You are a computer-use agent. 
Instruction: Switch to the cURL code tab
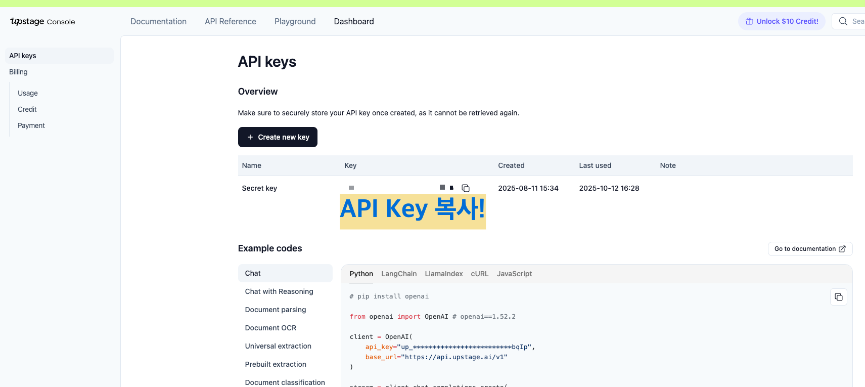point(480,274)
